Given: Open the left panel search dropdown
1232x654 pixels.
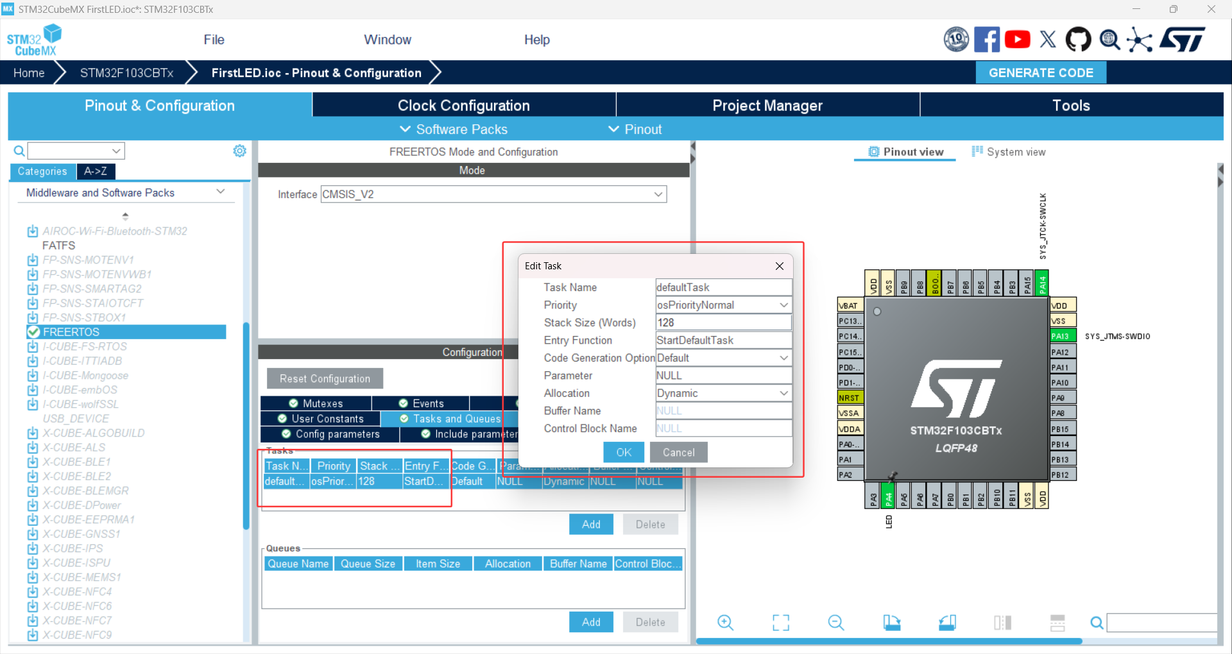Looking at the screenshot, I should pyautogui.click(x=116, y=151).
